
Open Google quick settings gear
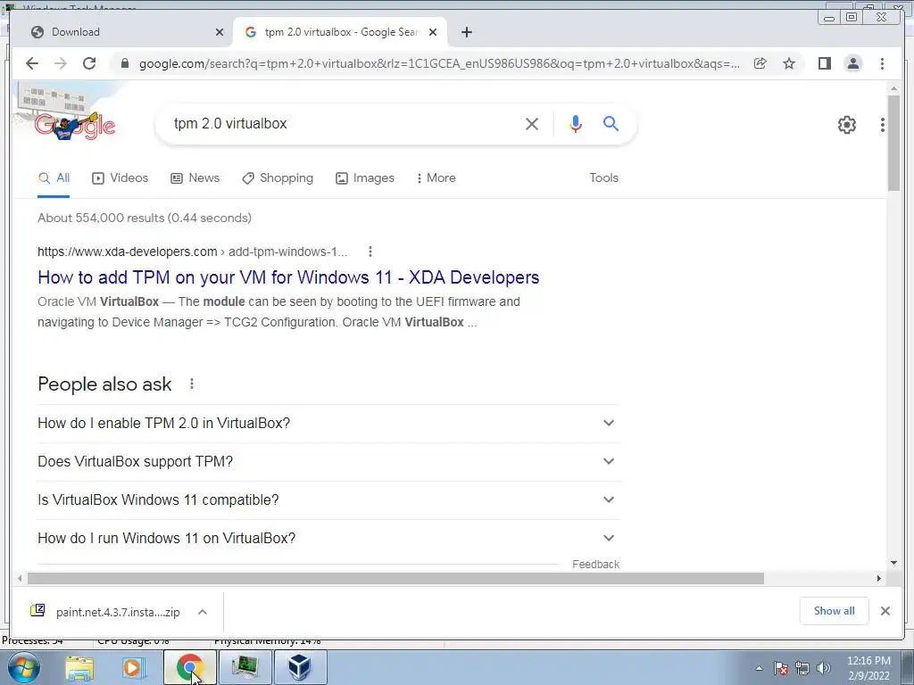pos(847,125)
